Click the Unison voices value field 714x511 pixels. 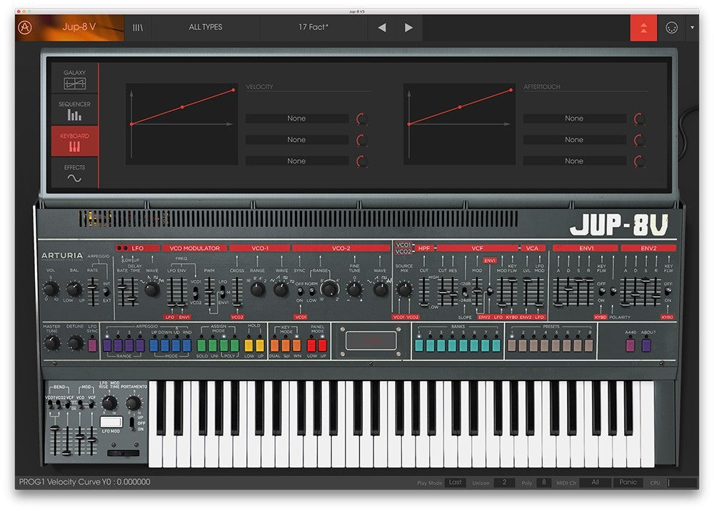click(504, 482)
